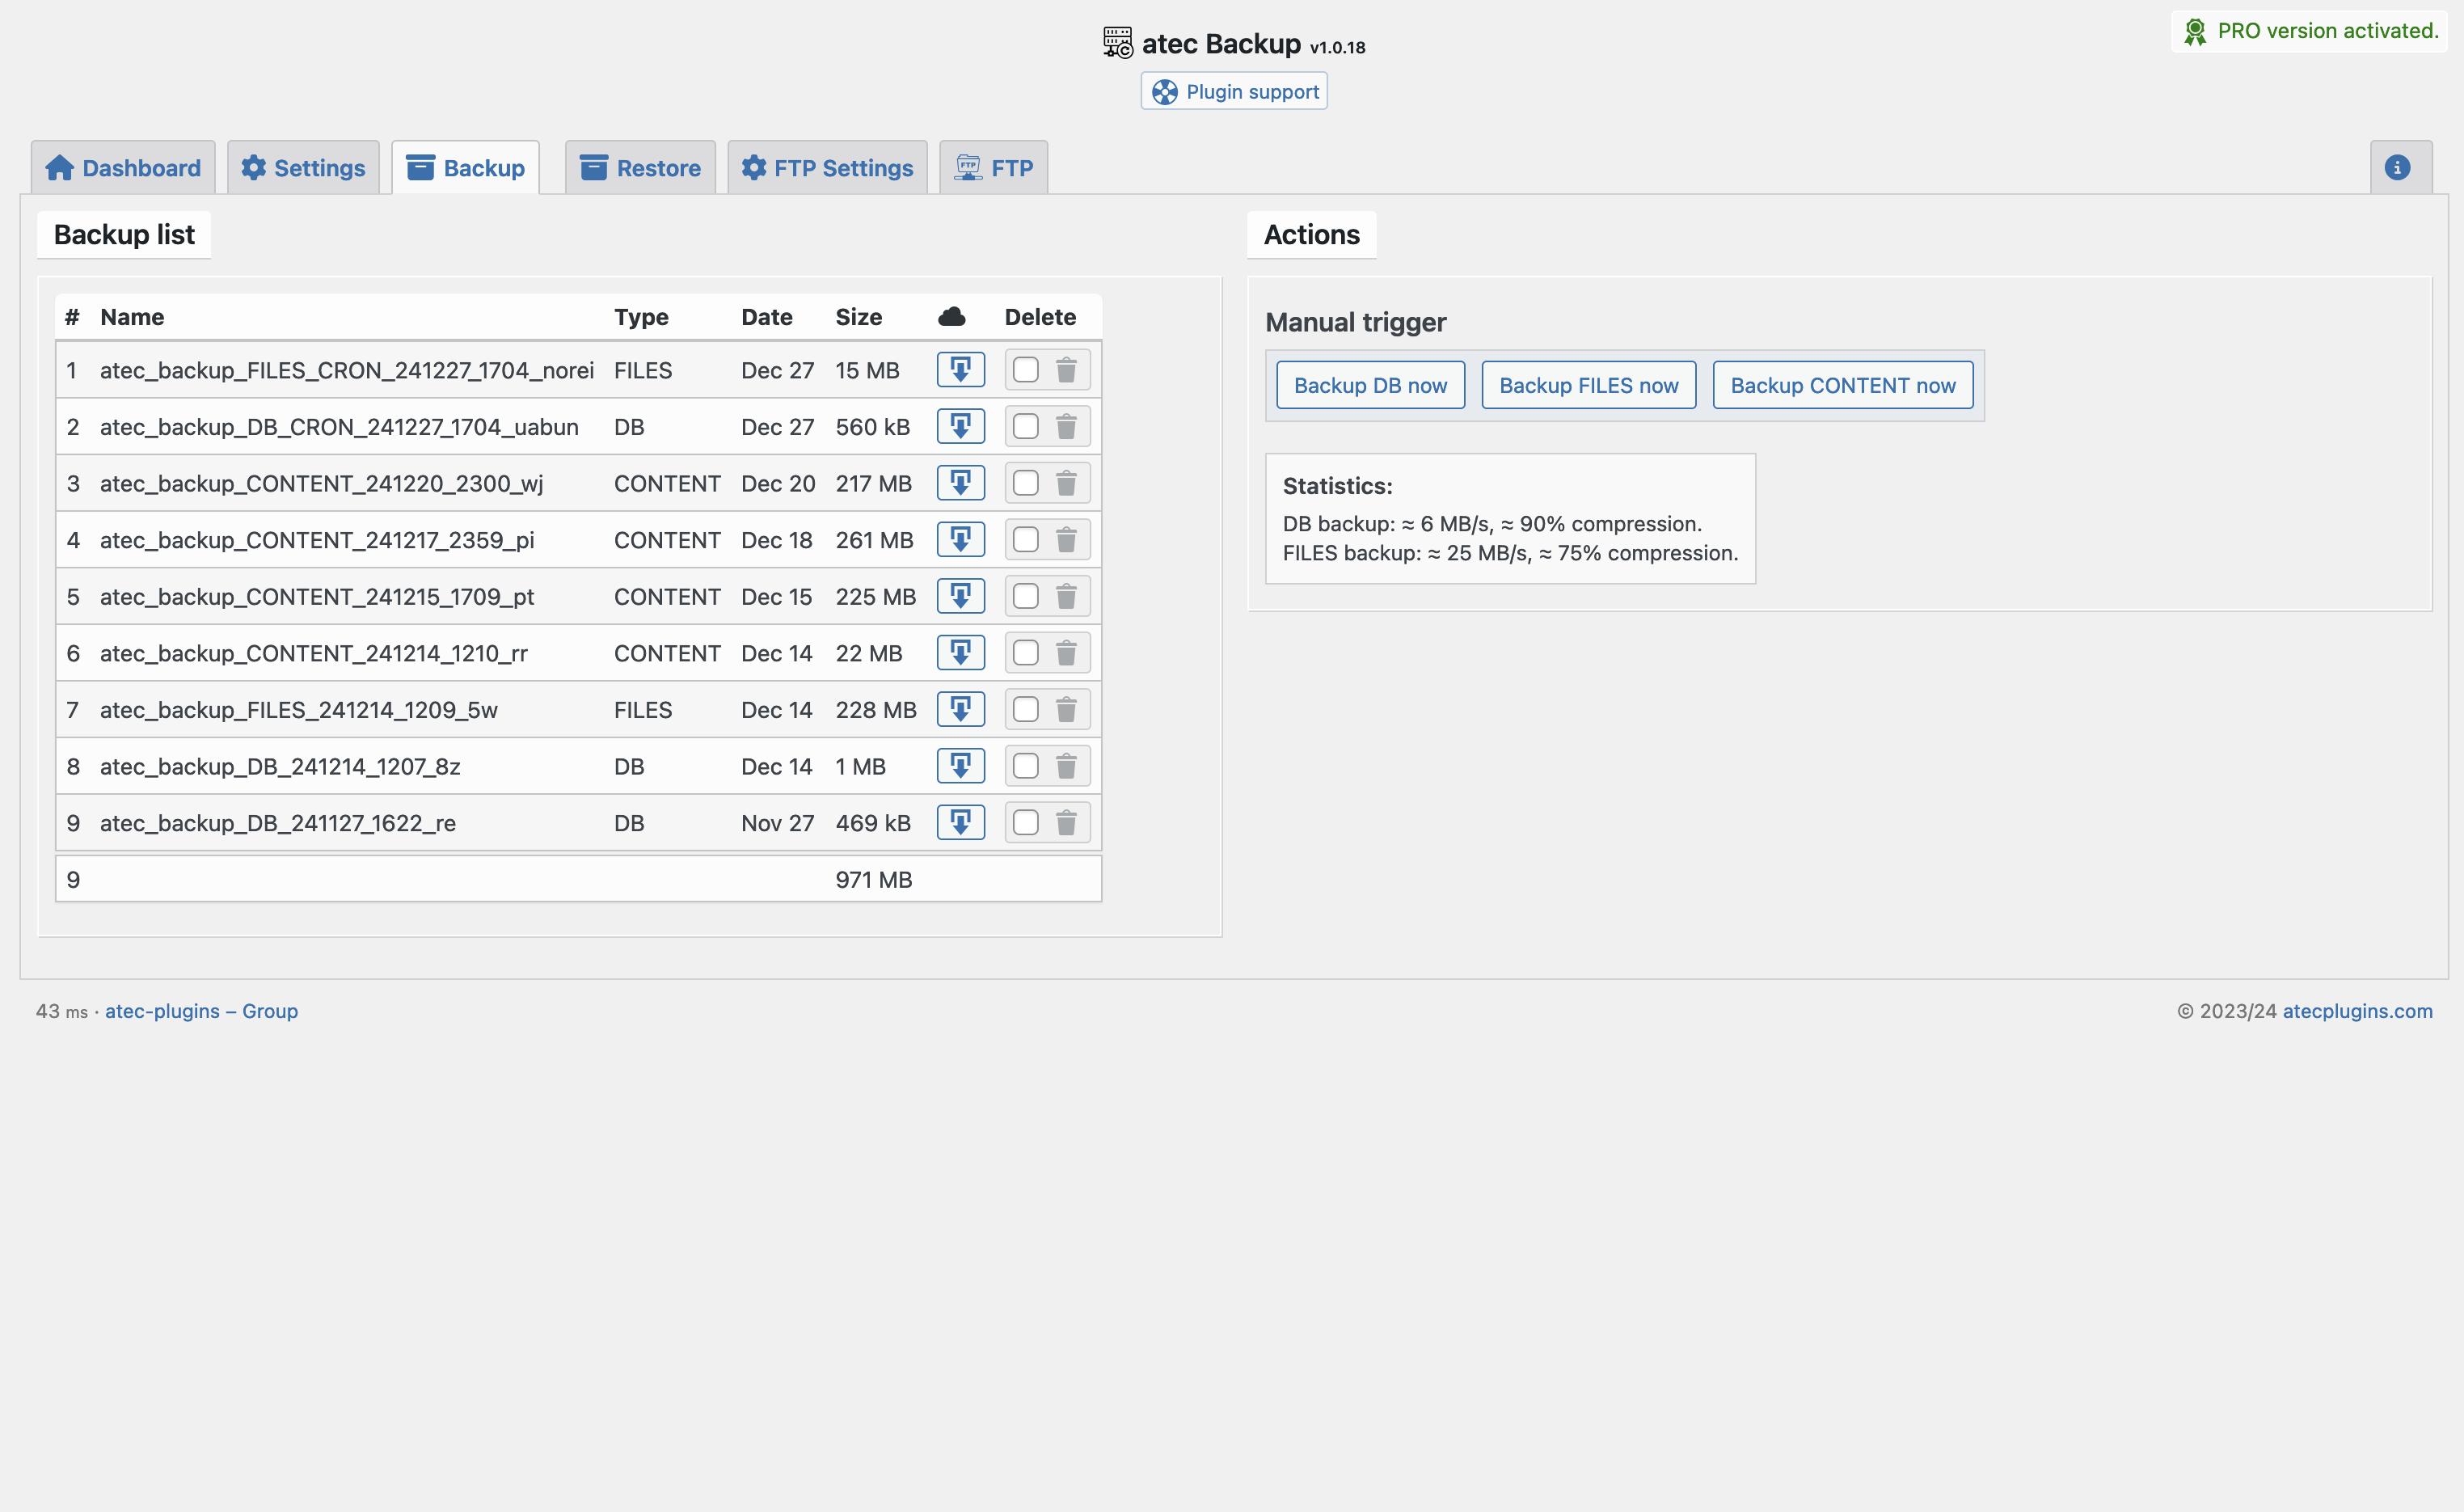Download the atec_backup_CONTENT_241215_1709_pt backup
Screen dimensions: 2464x1512
960,596
